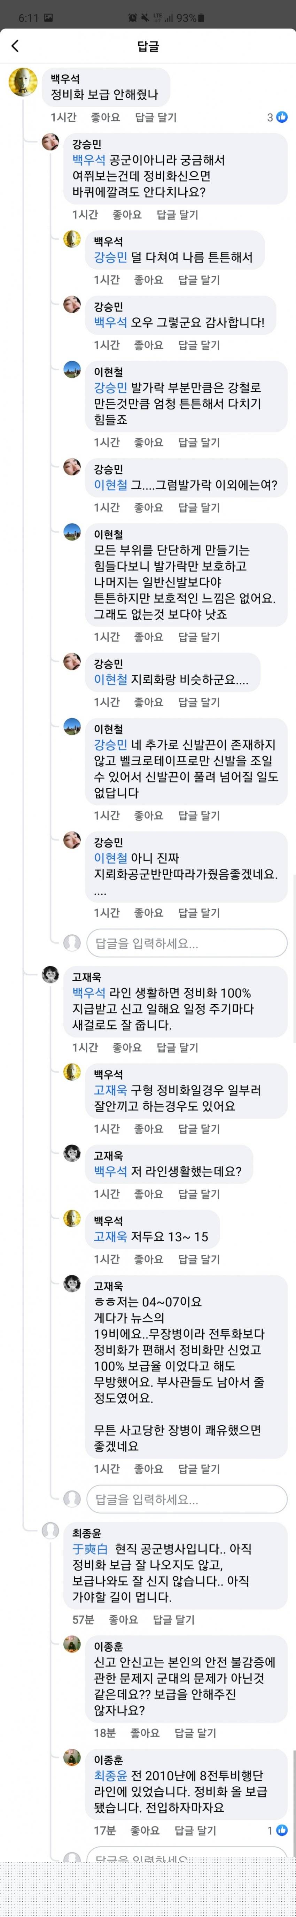Open 이현철's avatar on '발가락 부분만큼은' reply

point(72,369)
